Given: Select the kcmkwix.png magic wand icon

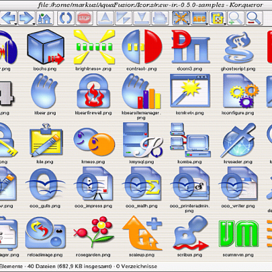Looking at the screenshot, I should pos(190,90).
